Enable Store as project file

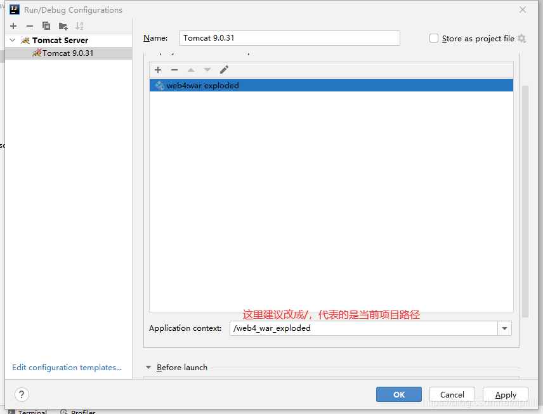[x=433, y=38]
